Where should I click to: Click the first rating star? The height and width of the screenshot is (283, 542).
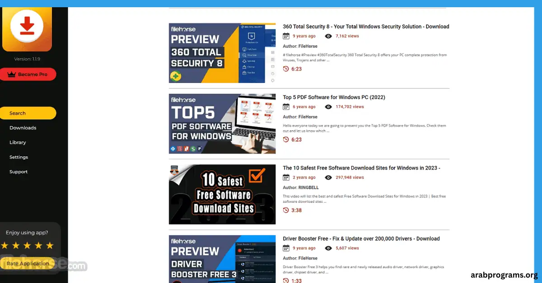tap(5, 246)
